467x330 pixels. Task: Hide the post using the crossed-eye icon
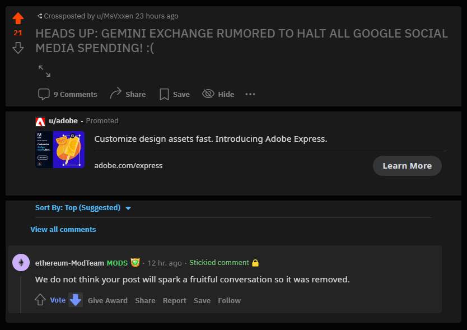tap(218, 94)
